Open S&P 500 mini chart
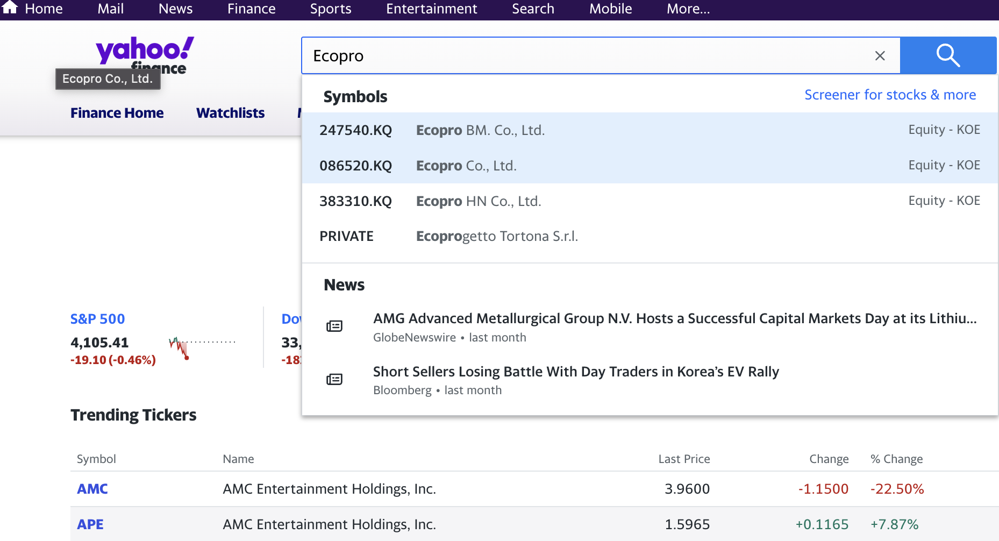Screen dimensions: 999x541 202,347
